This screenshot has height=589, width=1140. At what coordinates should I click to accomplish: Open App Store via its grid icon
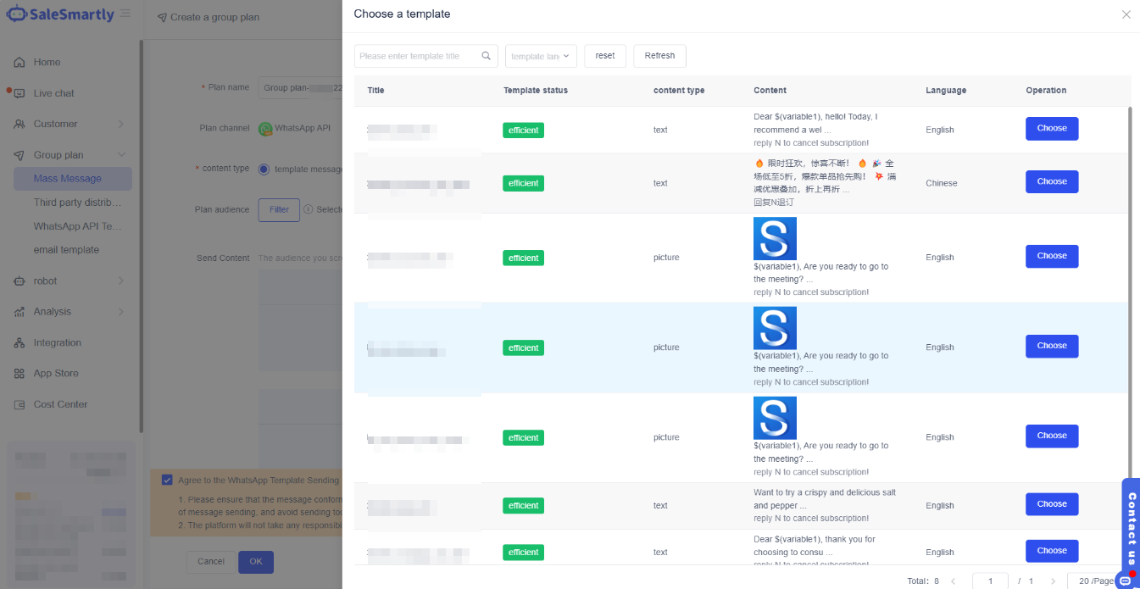pos(19,374)
